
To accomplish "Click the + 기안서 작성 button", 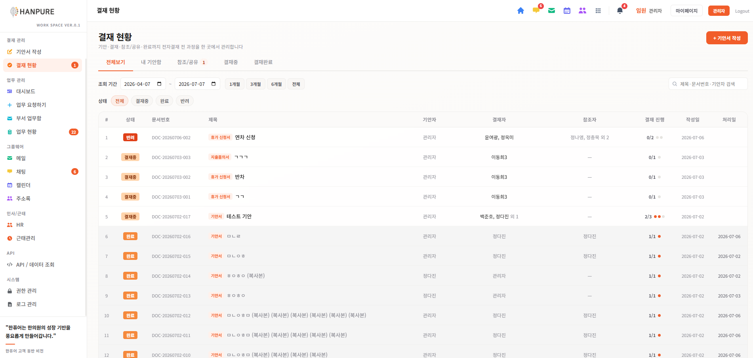I will (x=727, y=38).
